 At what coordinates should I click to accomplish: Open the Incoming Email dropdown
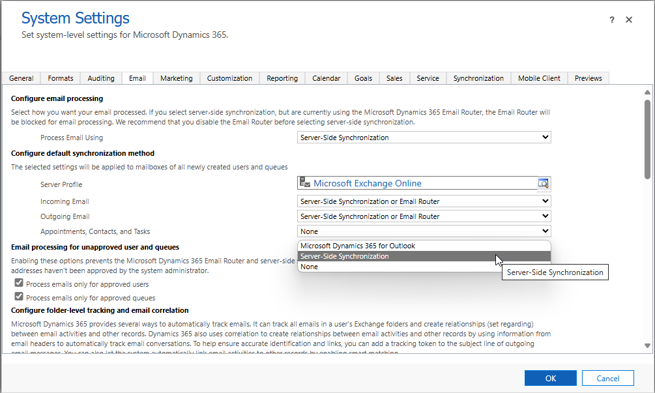tap(424, 201)
